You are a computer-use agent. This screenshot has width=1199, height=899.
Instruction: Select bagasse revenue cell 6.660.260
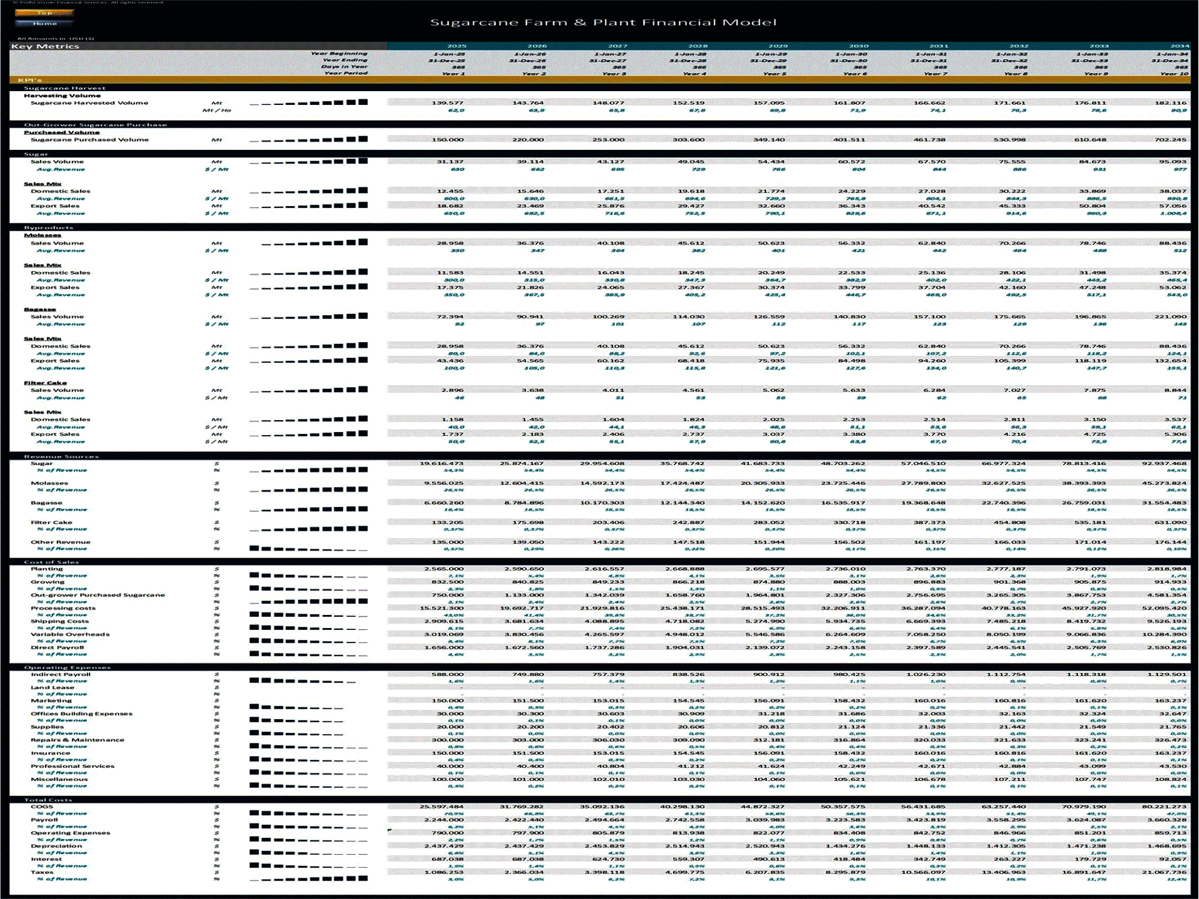tap(444, 503)
